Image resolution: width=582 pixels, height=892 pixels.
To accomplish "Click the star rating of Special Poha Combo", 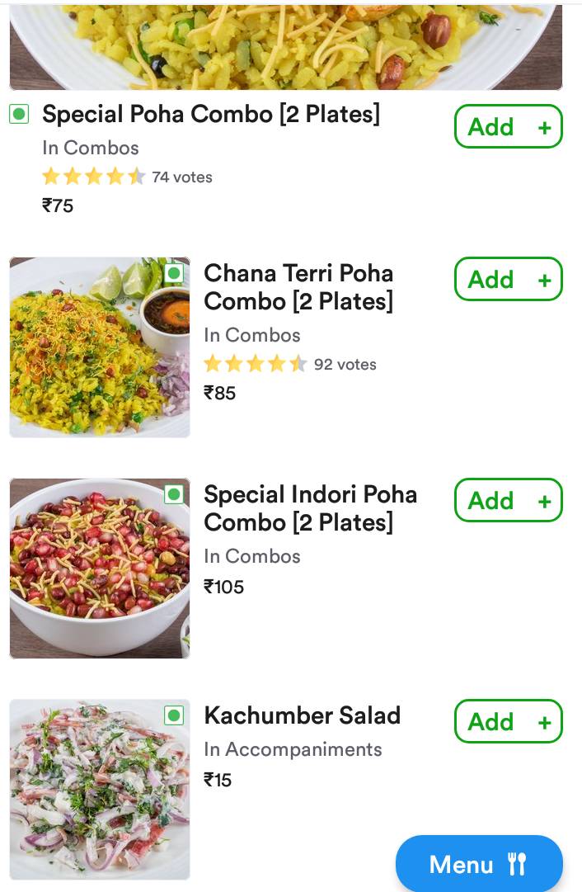I will (x=93, y=176).
